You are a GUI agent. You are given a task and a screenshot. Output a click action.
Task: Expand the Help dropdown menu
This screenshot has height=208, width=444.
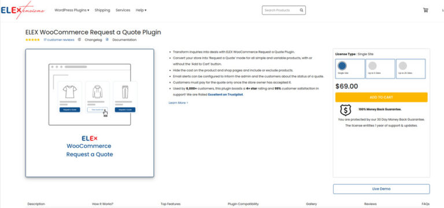tap(141, 10)
